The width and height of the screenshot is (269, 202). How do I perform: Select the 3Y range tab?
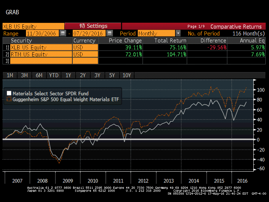click(x=98, y=75)
